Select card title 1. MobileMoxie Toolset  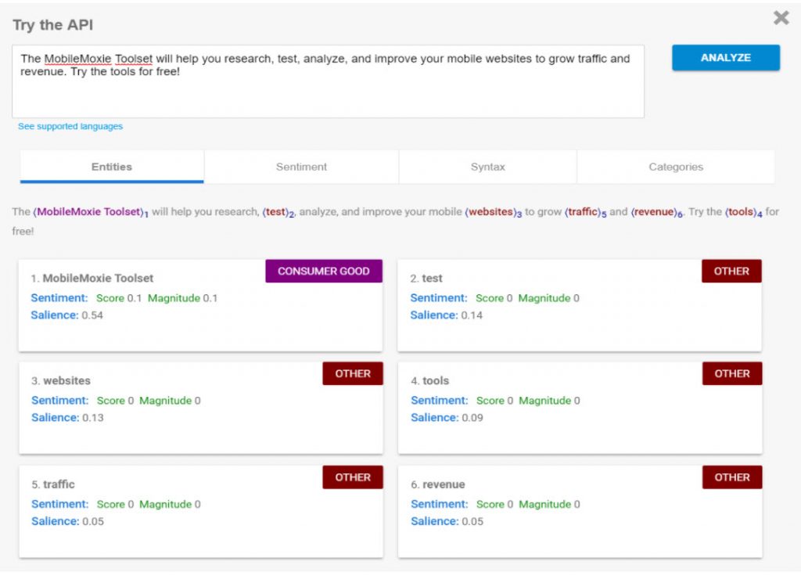[92, 278]
